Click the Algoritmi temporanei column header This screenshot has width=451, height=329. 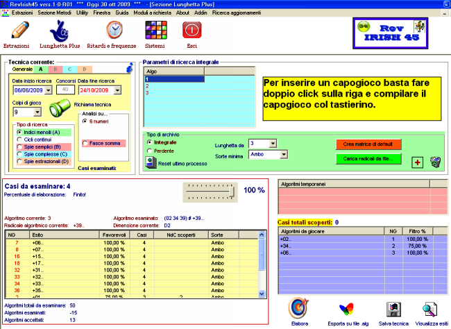tap(354, 184)
